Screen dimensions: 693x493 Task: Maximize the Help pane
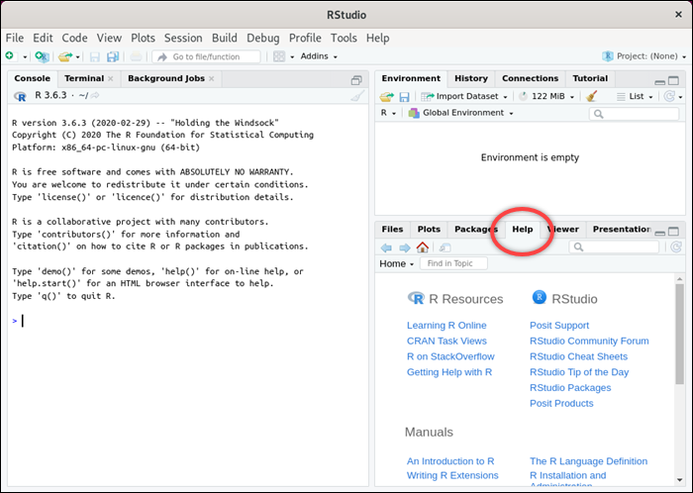[673, 232]
